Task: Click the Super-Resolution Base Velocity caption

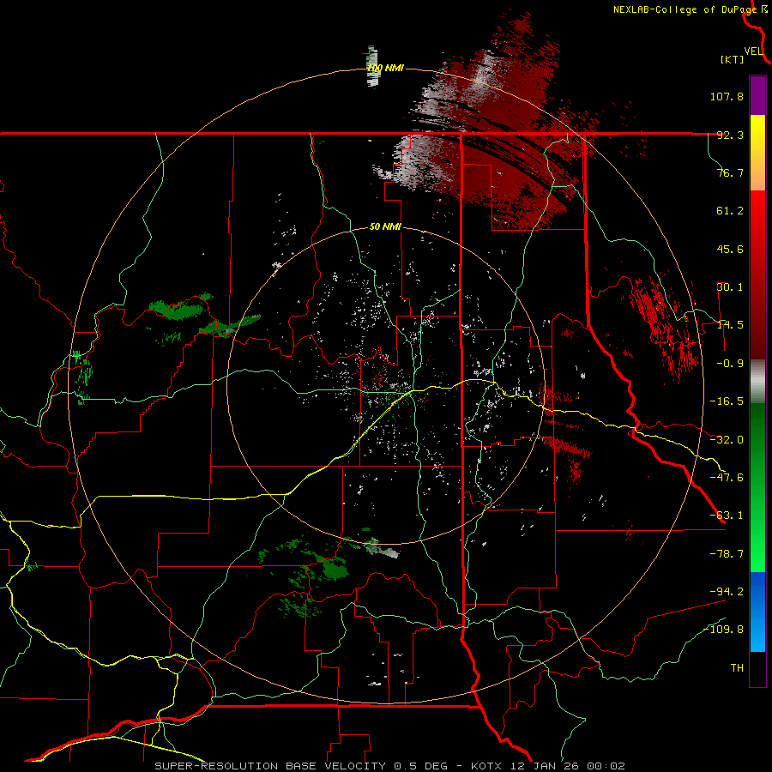Action: (x=389, y=766)
